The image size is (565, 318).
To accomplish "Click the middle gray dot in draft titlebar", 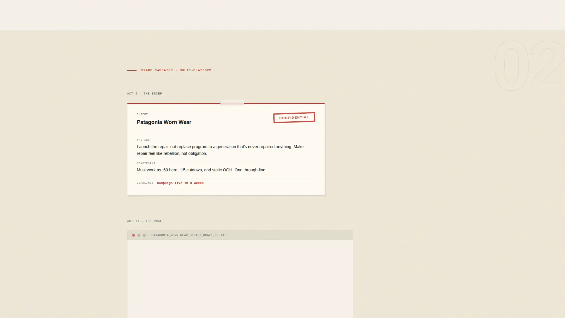I will point(139,235).
